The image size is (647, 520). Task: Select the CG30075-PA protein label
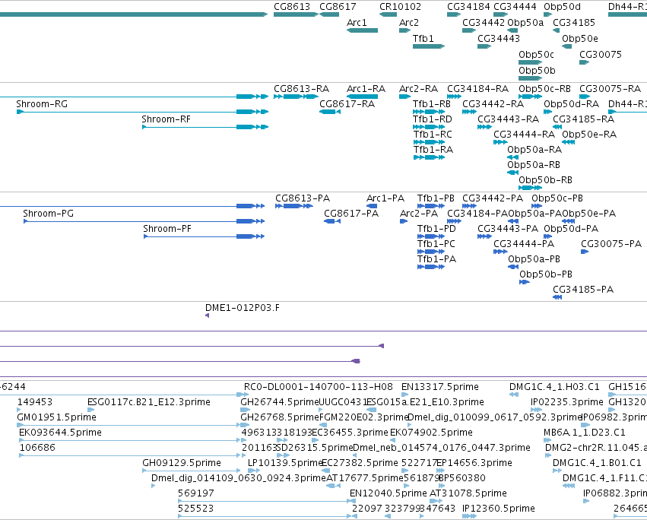pyautogui.click(x=611, y=244)
